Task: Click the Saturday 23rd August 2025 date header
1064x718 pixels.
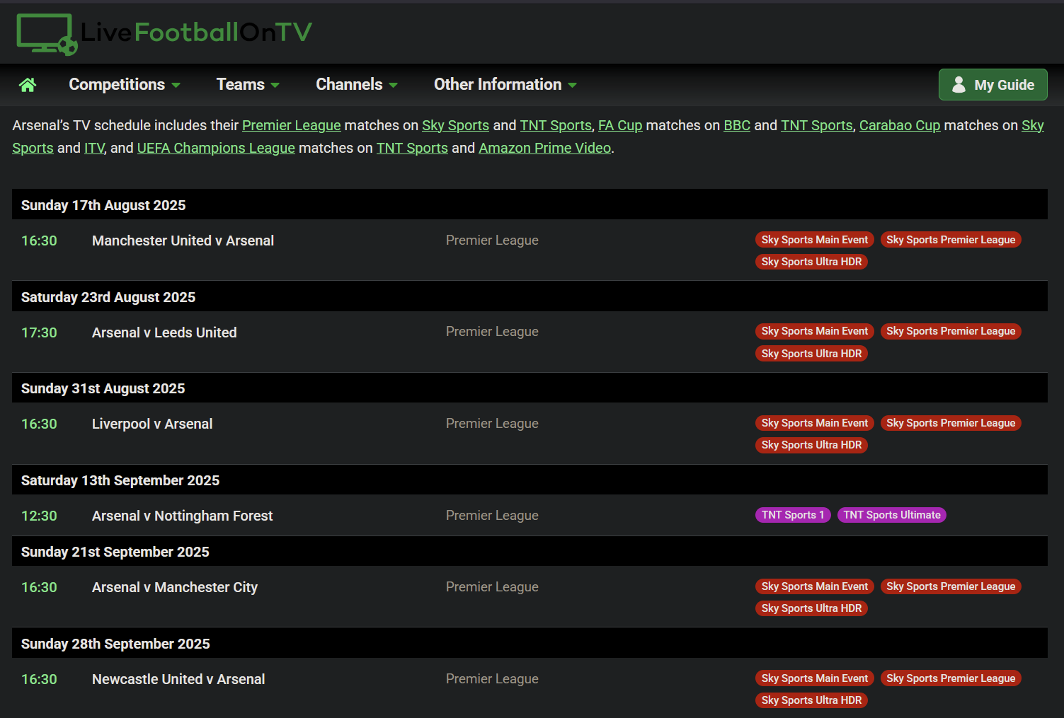Action: coord(530,296)
